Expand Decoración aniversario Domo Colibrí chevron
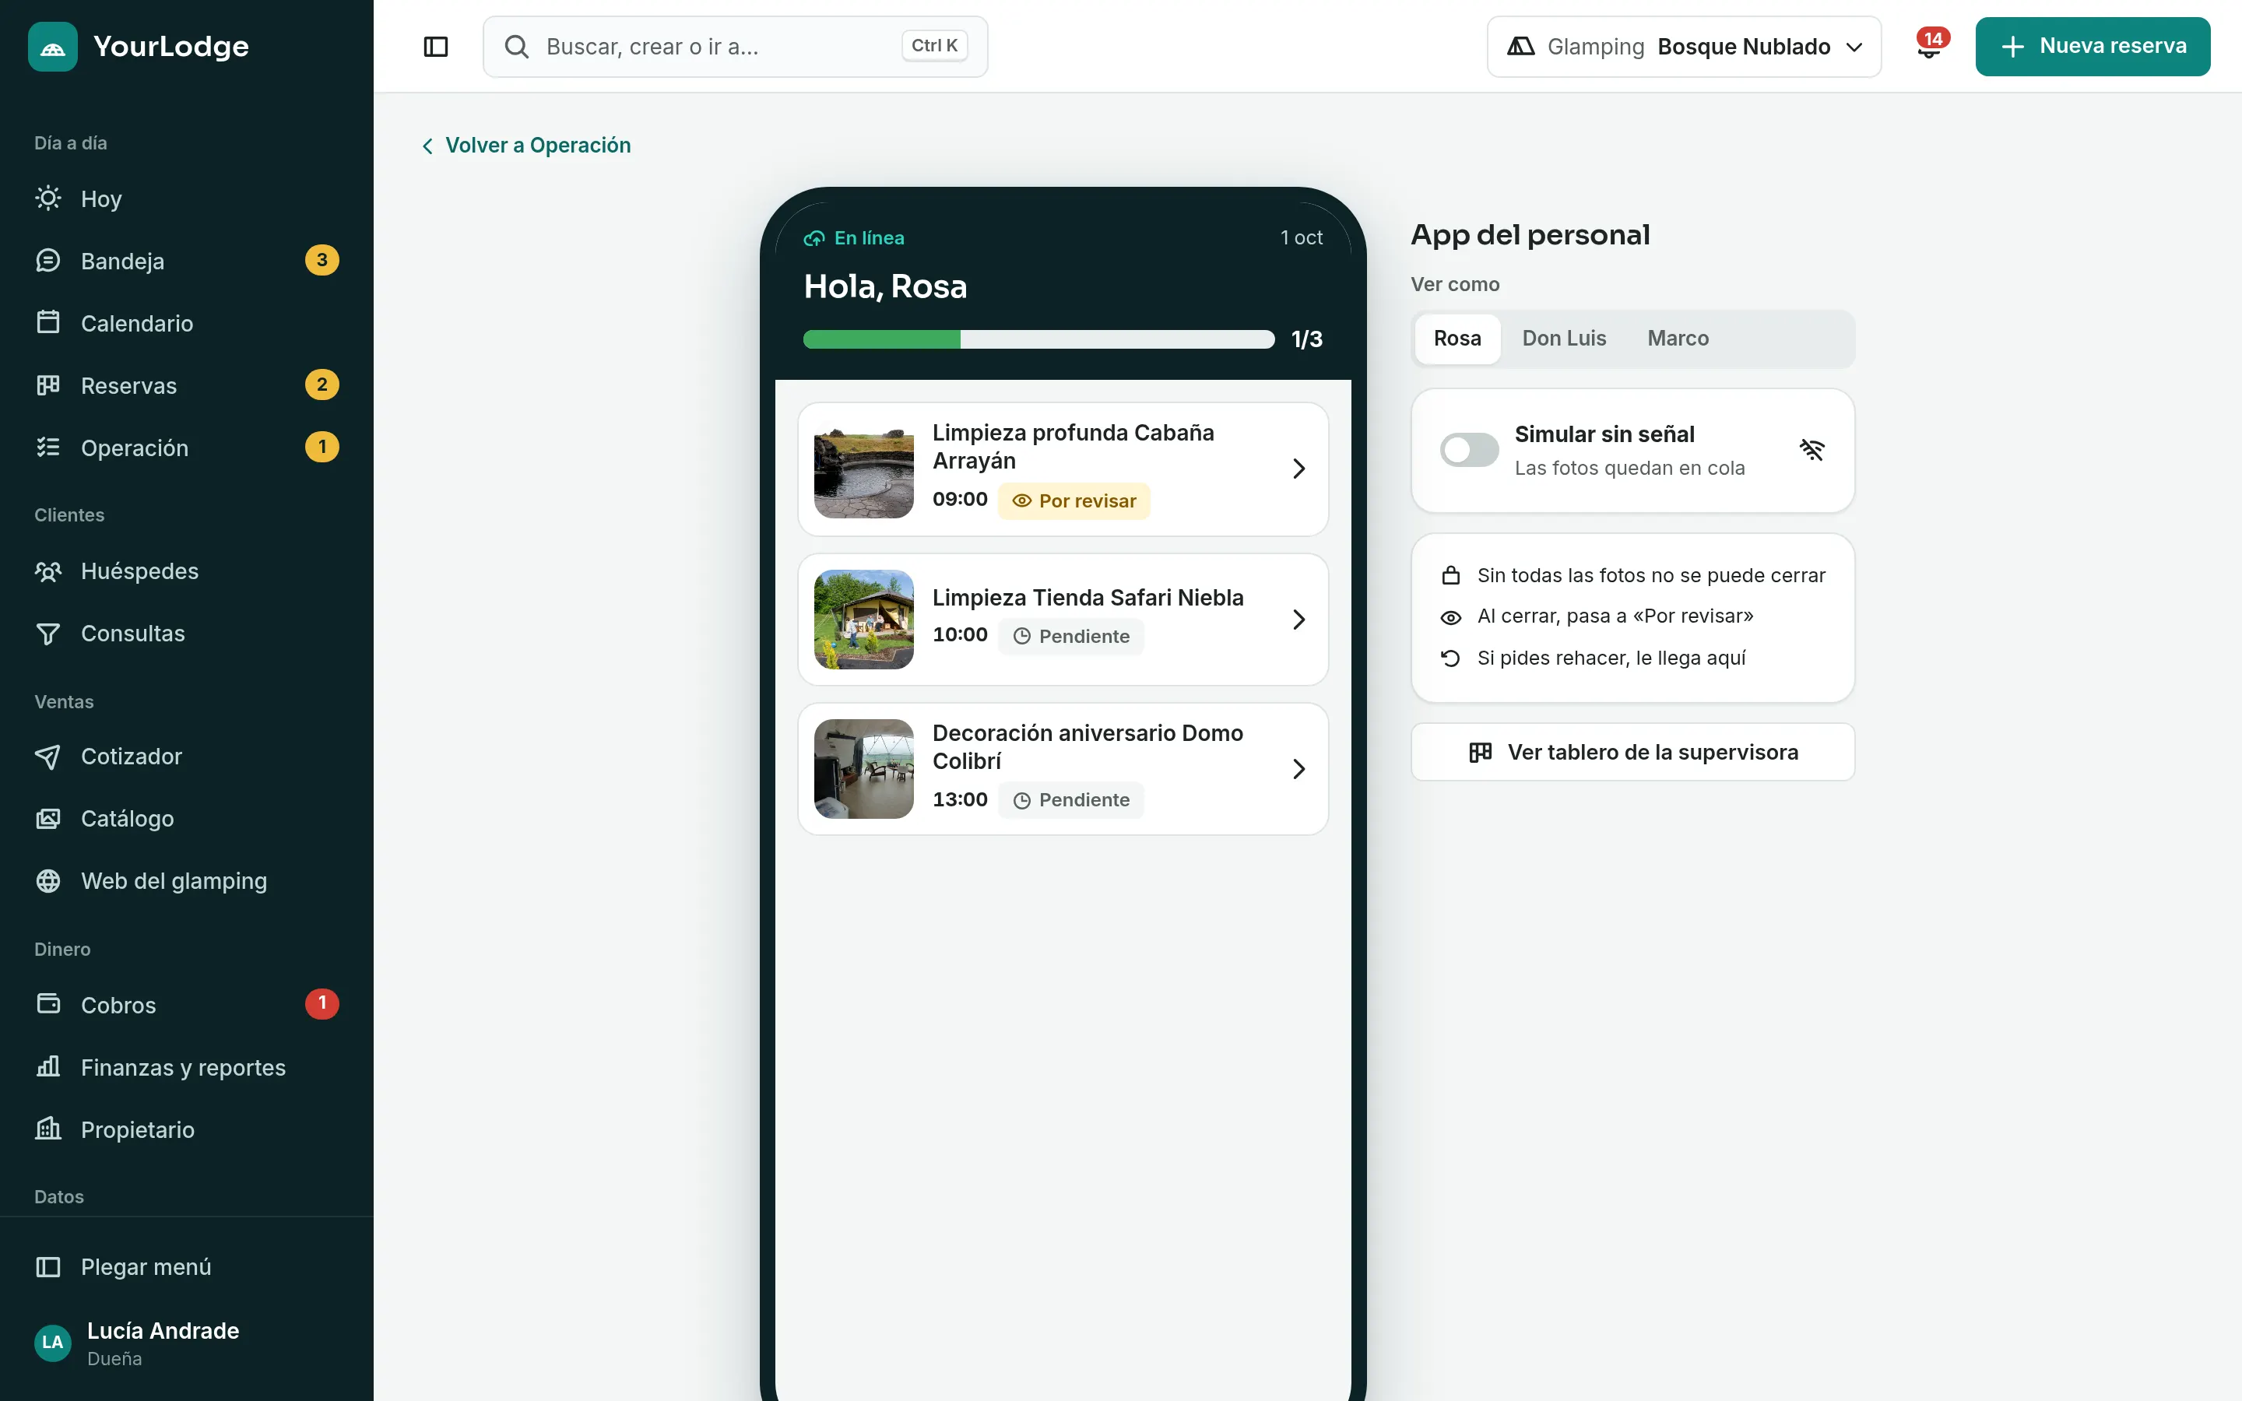2242x1401 pixels. (1298, 769)
